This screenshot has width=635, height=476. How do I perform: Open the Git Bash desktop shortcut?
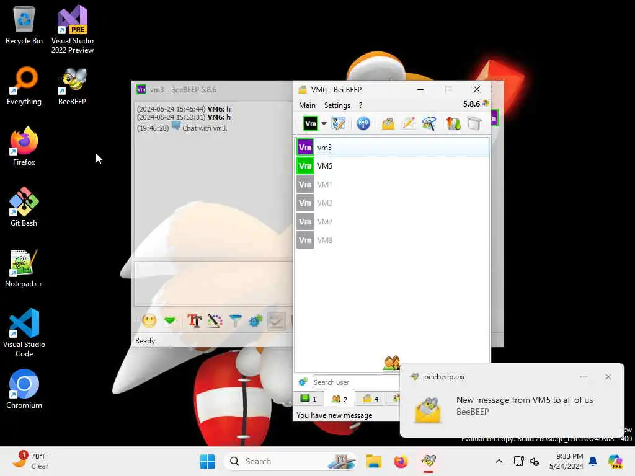24,207
